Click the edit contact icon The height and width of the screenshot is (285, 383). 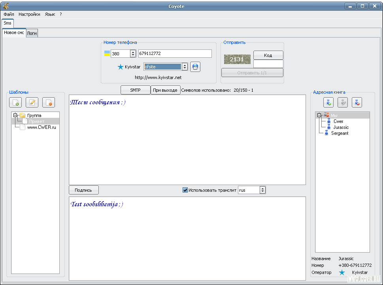[343, 103]
